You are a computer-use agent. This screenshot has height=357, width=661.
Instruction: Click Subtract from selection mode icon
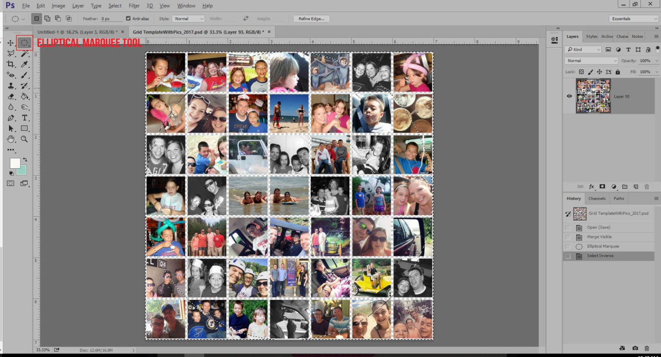58,18
